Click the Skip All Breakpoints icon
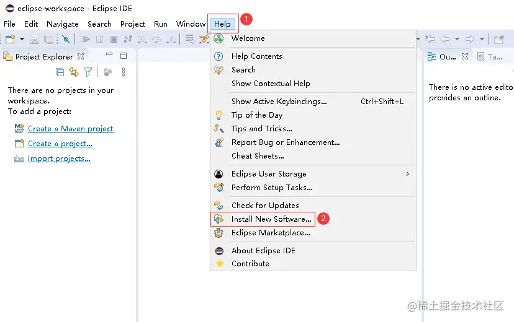 (66, 39)
